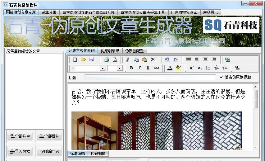Open 直接伪原创火车头采集工具 tab
This screenshot has width=265, height=161.
coord(143,12)
